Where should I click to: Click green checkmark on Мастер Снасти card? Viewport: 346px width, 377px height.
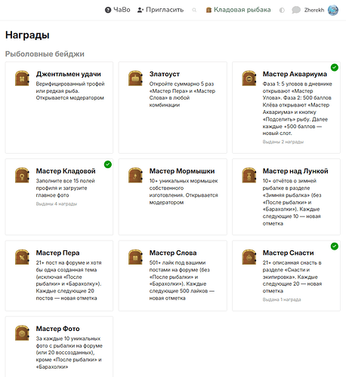[x=335, y=247]
